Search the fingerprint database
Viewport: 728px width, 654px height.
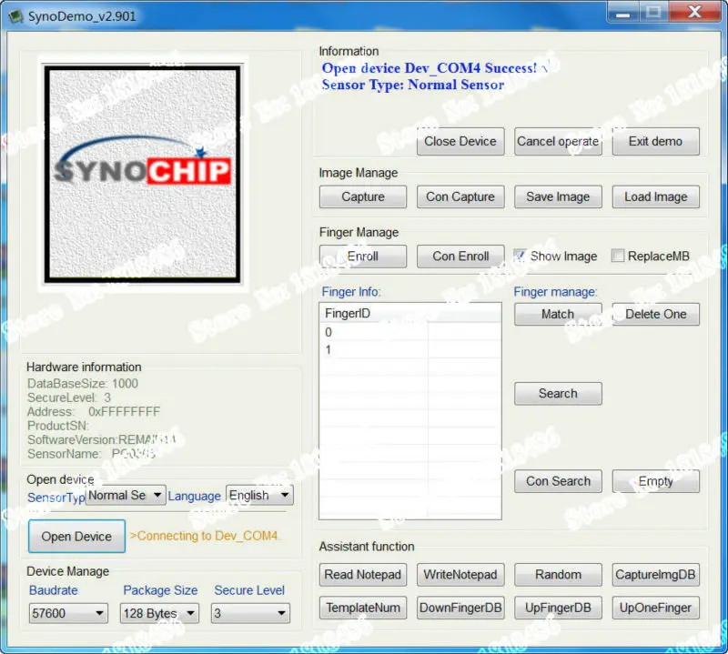(x=558, y=394)
